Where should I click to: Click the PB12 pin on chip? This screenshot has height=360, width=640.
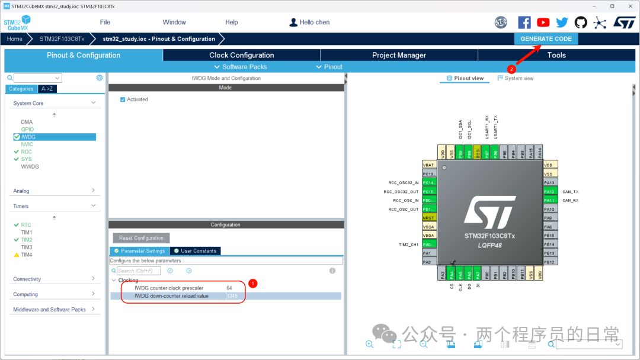point(550,262)
